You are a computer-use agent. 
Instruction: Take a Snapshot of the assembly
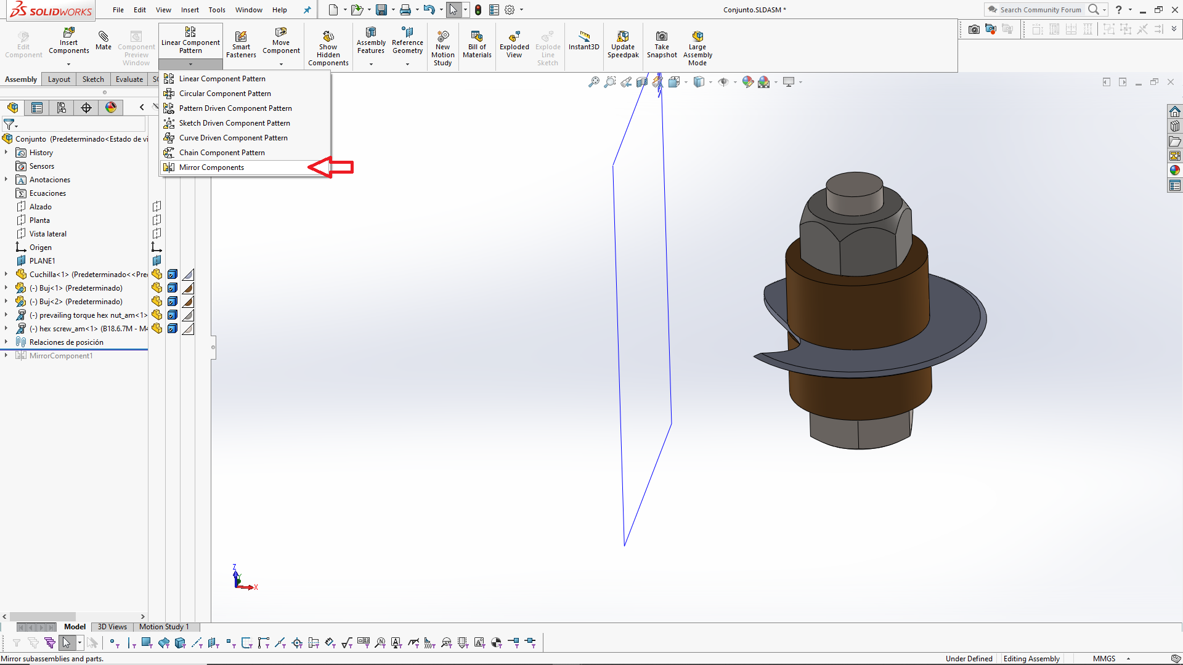point(662,43)
